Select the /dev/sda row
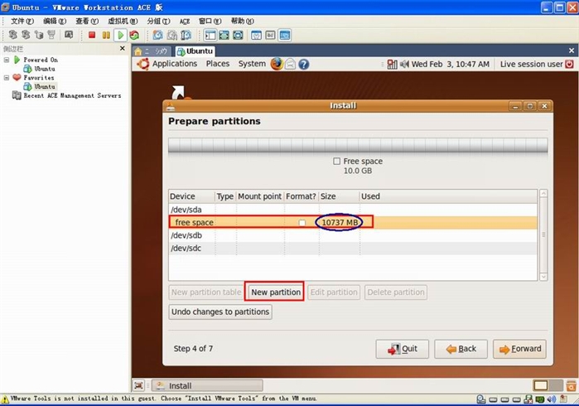Screen dimensions: 579x406 coord(353,210)
